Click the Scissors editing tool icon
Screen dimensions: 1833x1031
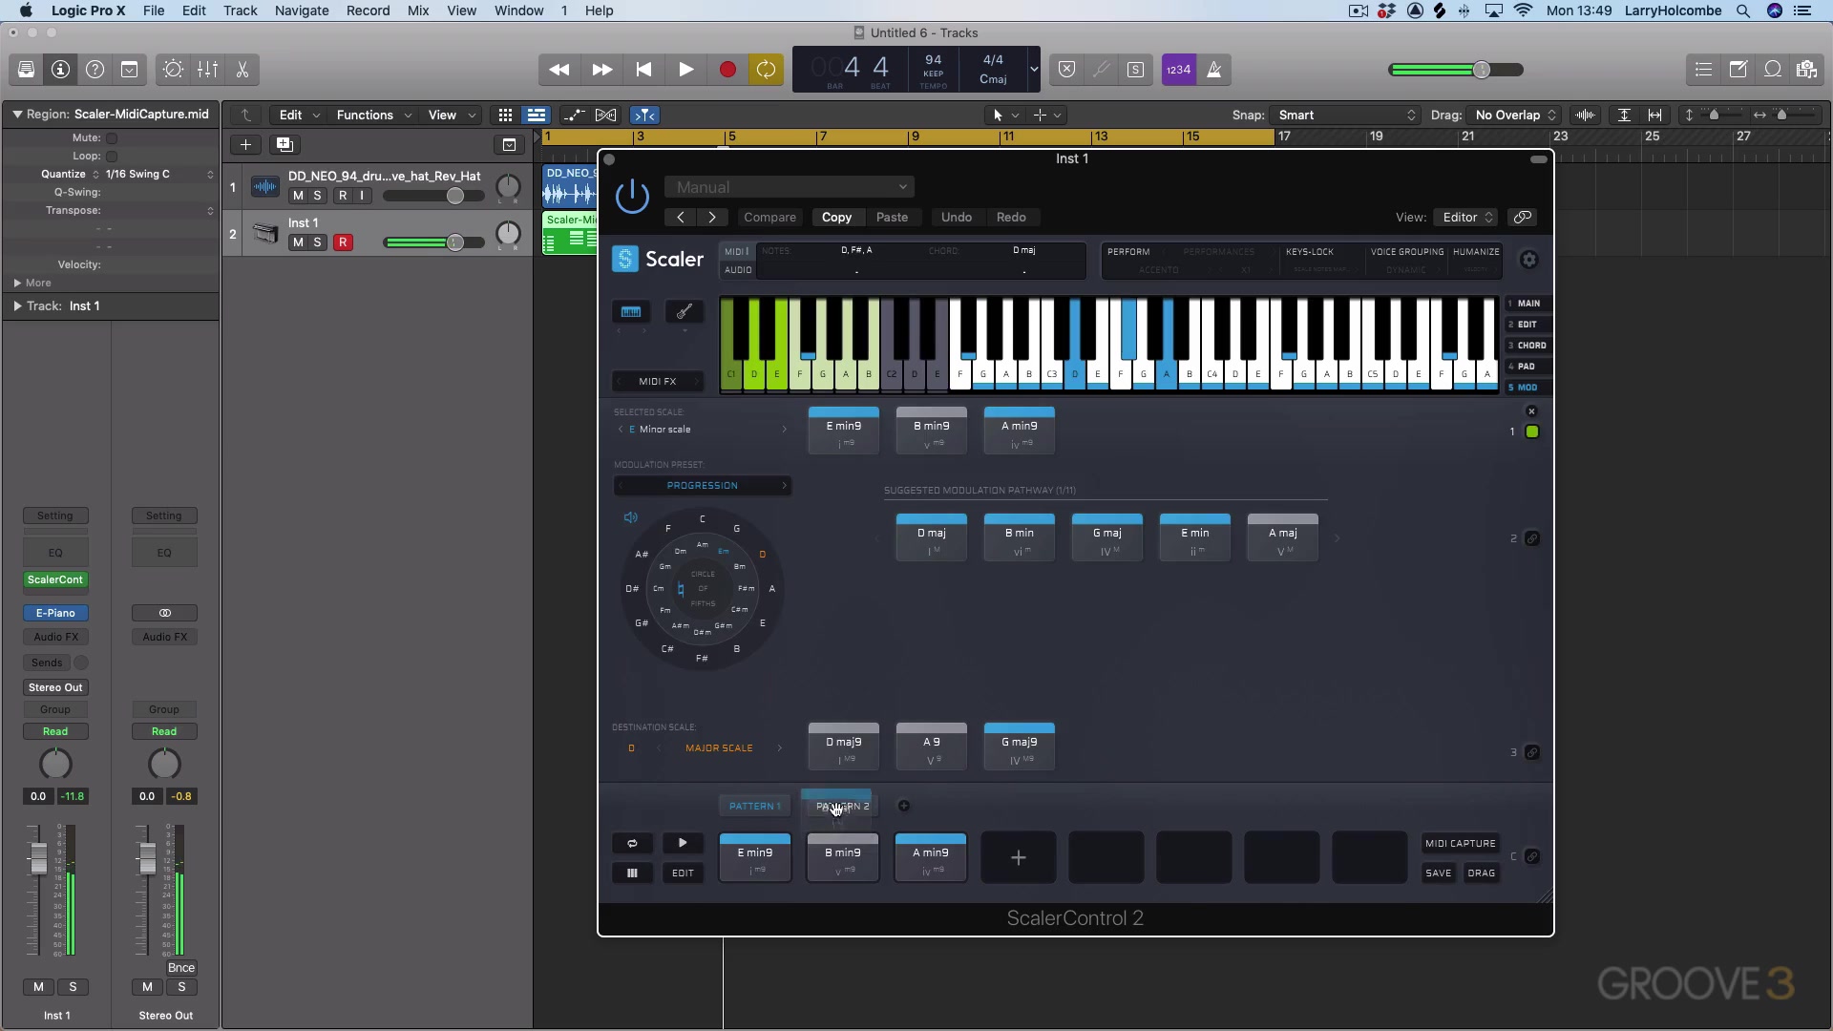(242, 70)
